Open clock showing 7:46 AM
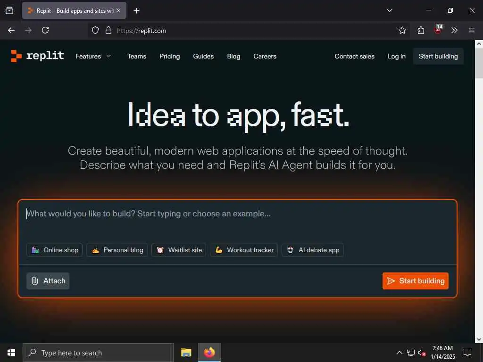The image size is (483, 362). (442, 353)
